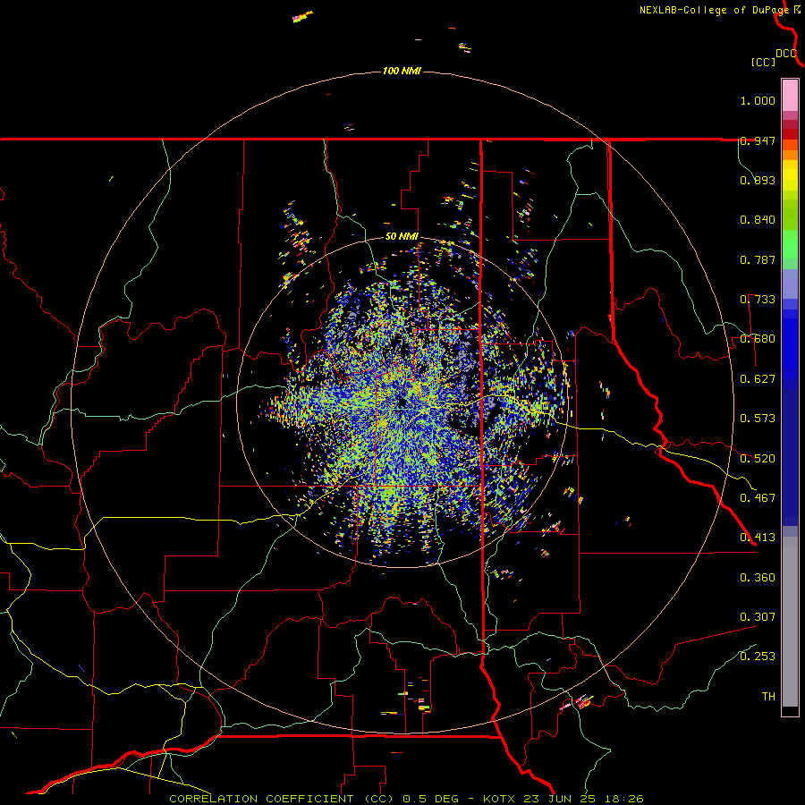Click the 0.627 color scale label
This screenshot has width=805, height=805.
(758, 379)
